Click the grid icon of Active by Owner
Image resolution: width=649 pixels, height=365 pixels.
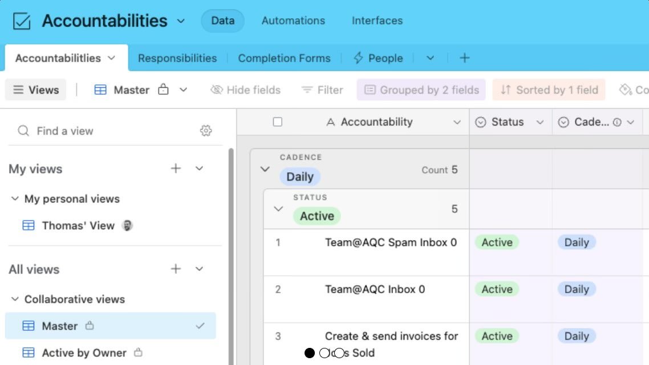coord(28,352)
